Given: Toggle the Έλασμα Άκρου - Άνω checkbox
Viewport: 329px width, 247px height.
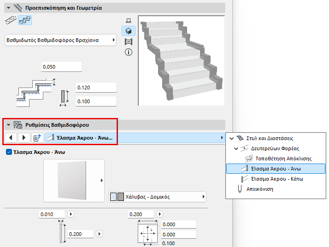Looking at the screenshot, I should point(9,152).
